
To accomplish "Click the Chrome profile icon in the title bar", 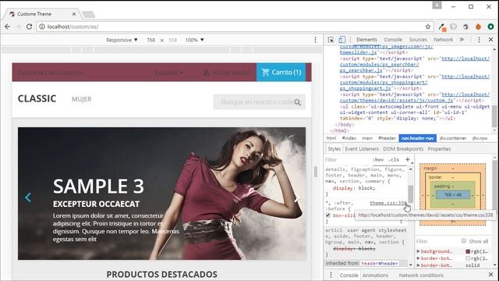I will (x=437, y=5).
